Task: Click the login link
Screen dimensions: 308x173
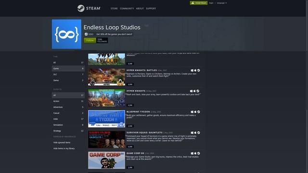Action: [211, 3]
